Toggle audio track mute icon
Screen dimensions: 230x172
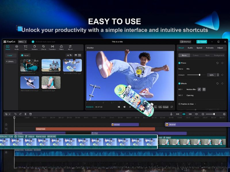pos(6,152)
